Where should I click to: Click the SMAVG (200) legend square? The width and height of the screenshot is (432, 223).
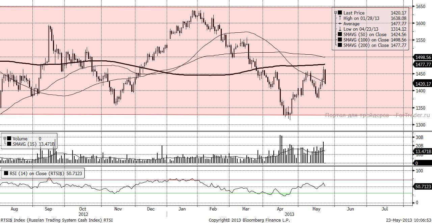pyautogui.click(x=340, y=45)
